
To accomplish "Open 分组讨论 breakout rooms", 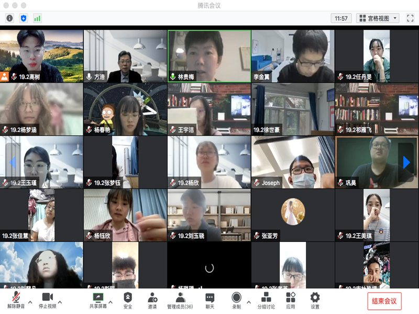I will (266, 300).
